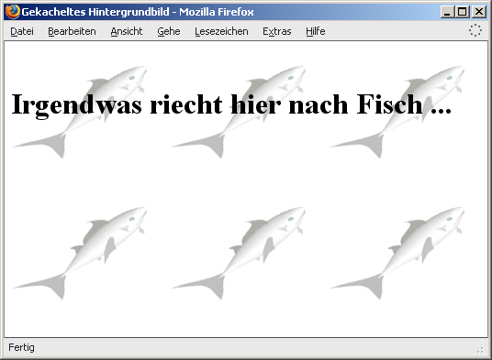The image size is (492, 360).
Task: Click the Firefox logo in title bar
Action: click(13, 12)
